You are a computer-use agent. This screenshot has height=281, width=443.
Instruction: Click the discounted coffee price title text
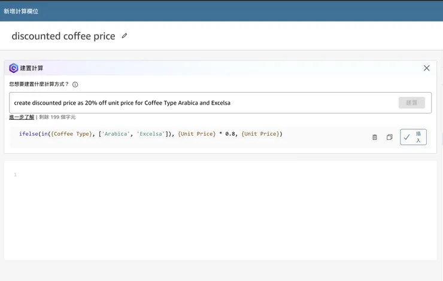coord(63,36)
